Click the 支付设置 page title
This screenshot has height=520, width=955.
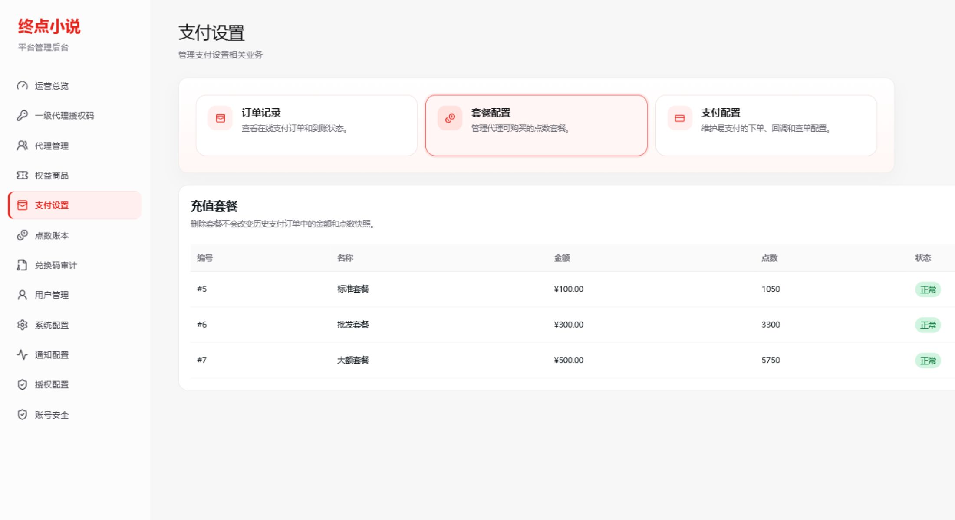(x=211, y=33)
